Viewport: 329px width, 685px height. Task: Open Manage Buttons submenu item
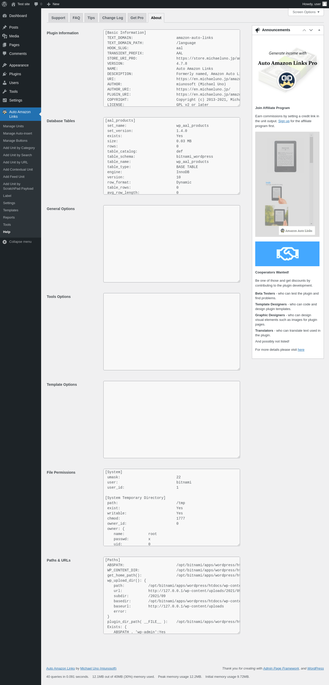[15, 141]
